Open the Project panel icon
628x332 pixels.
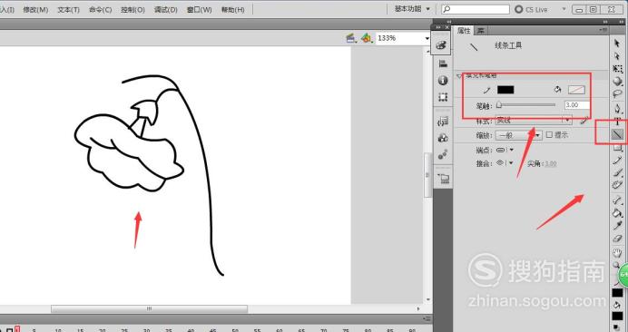[x=443, y=179]
